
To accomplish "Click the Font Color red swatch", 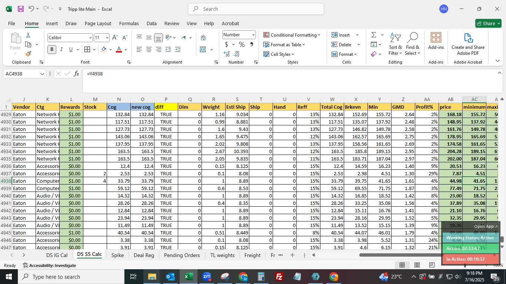I will 119,50.
